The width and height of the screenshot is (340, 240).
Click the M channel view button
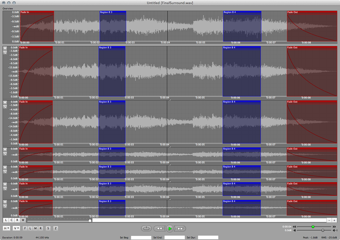(35, 228)
